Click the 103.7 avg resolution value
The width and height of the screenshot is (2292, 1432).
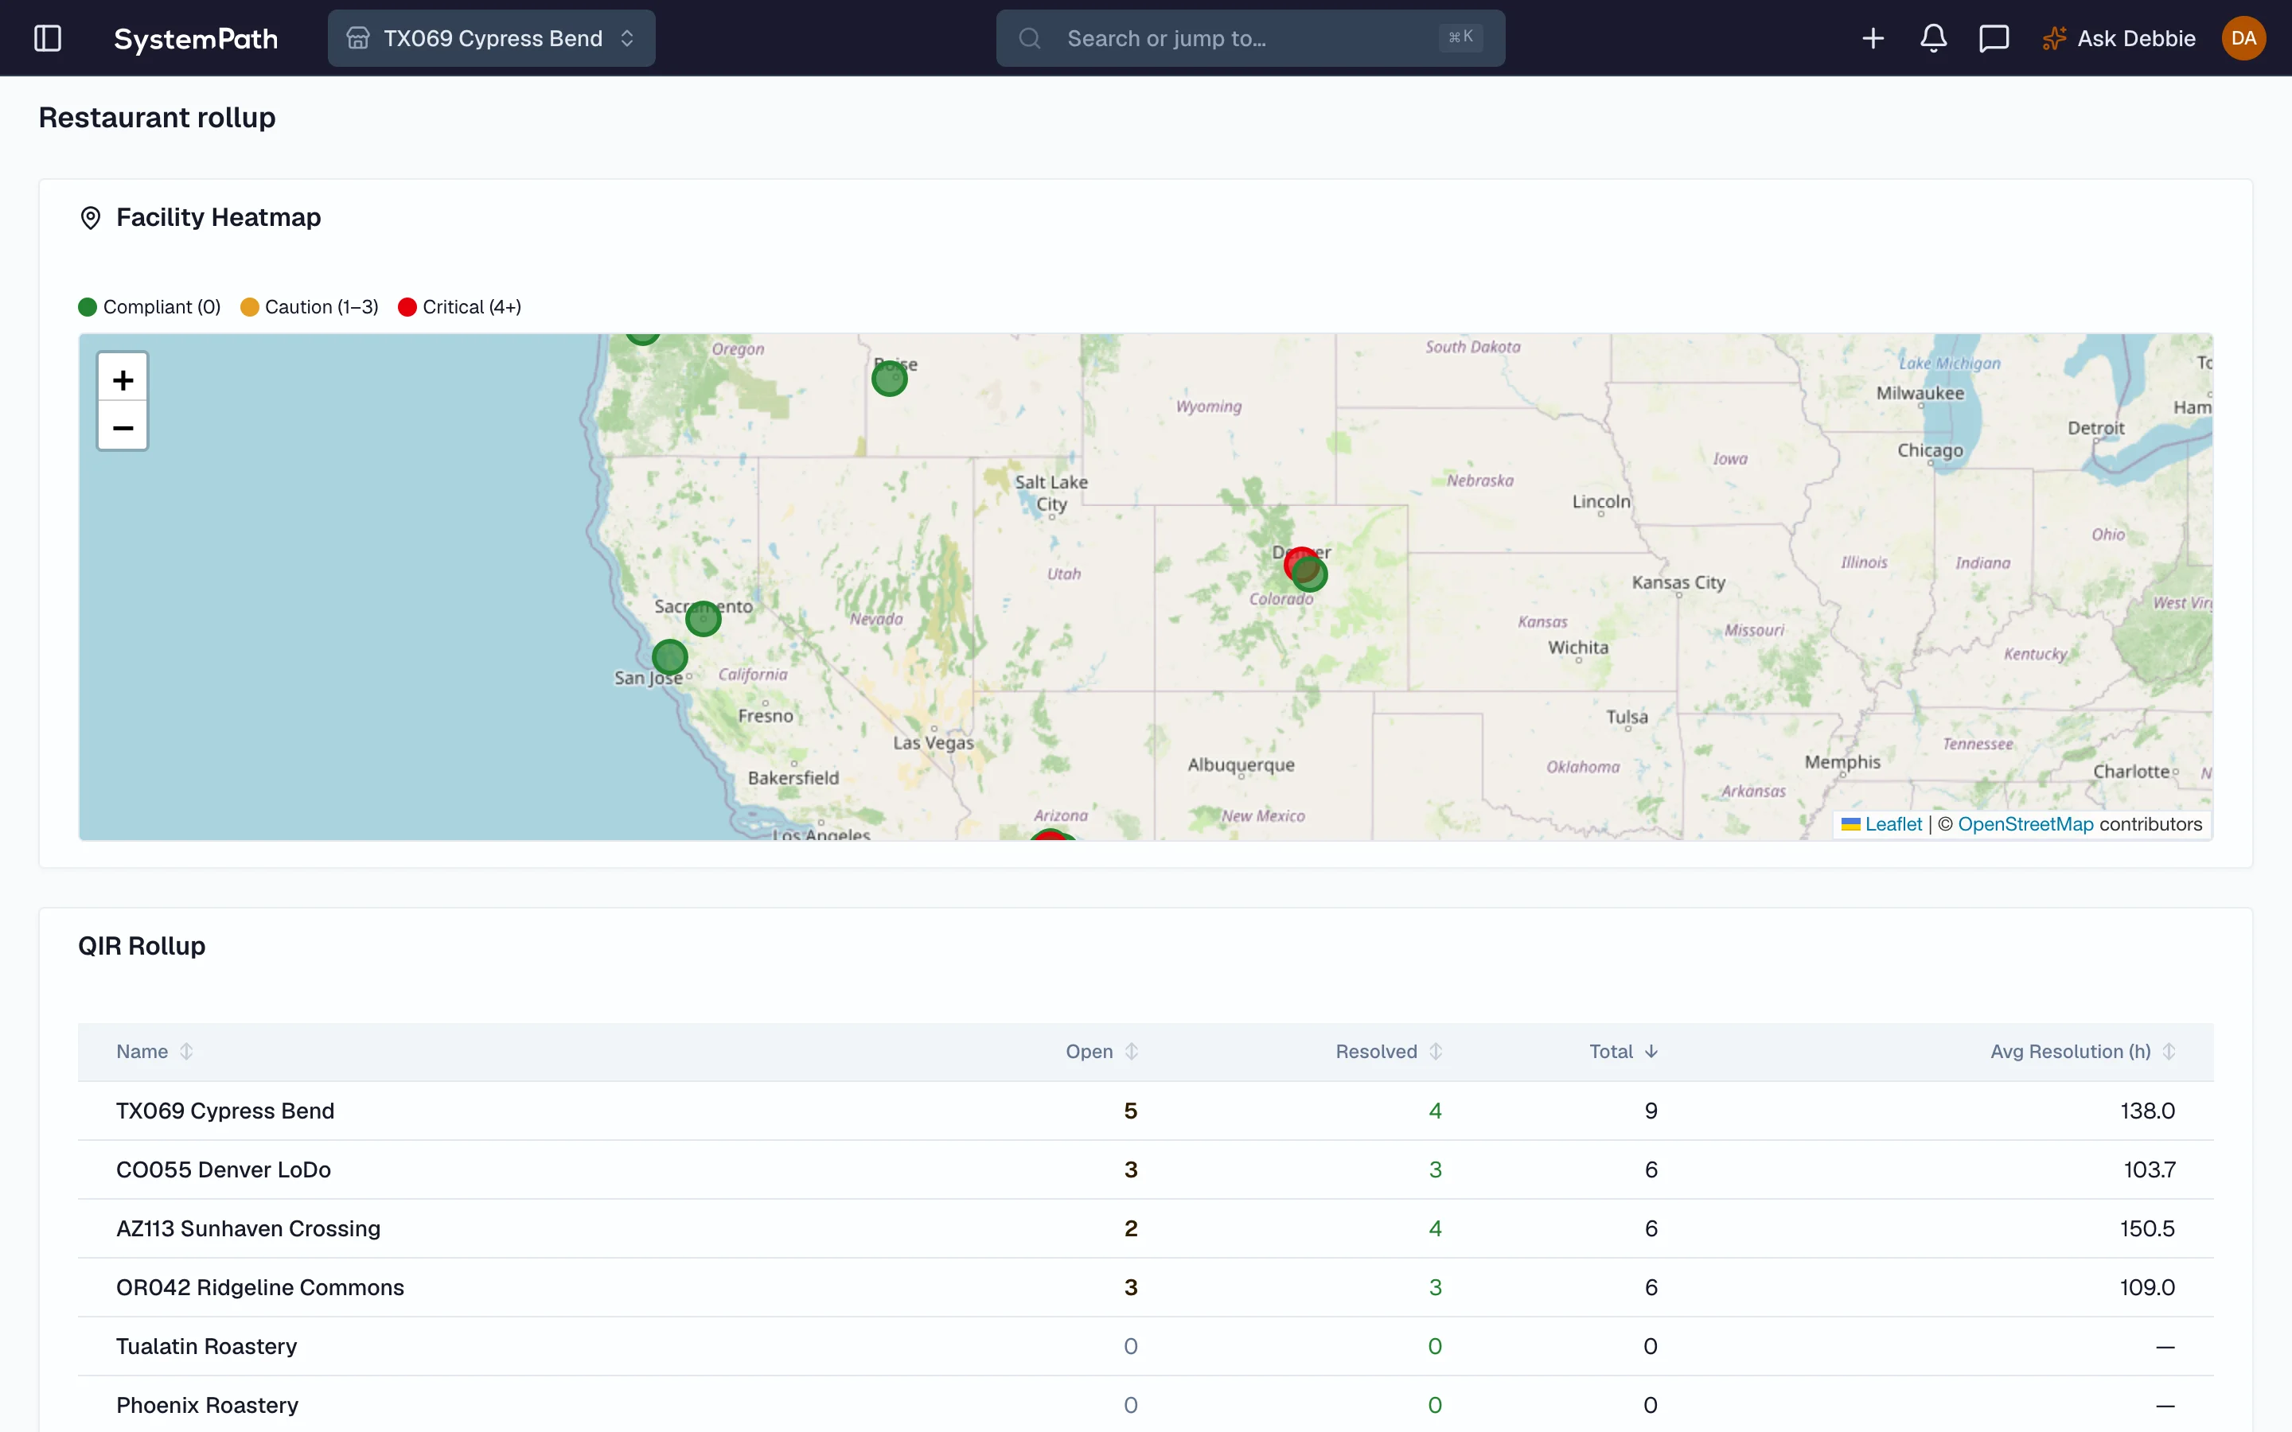(x=2149, y=1169)
